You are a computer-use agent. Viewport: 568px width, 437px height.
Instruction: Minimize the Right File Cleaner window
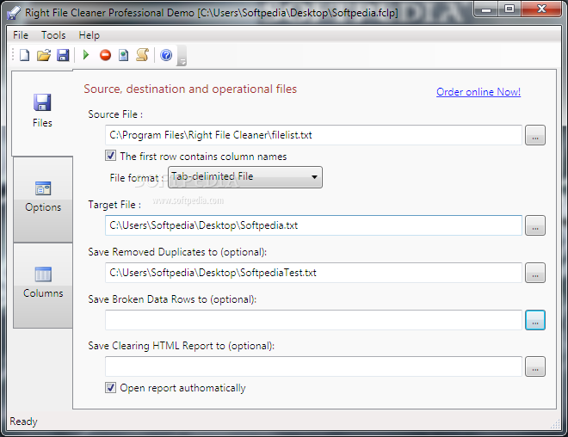click(x=486, y=9)
